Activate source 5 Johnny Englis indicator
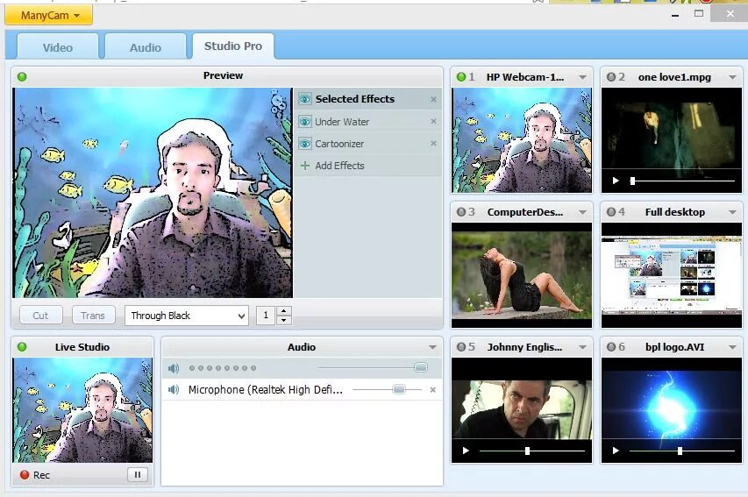Screen dimensions: 748x497 pos(461,347)
